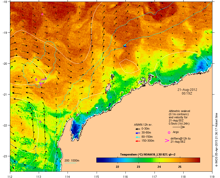Click the magenta drifters chevron legend symbol
Viewport: 220px width, 178px height.
pyautogui.click(x=167, y=141)
